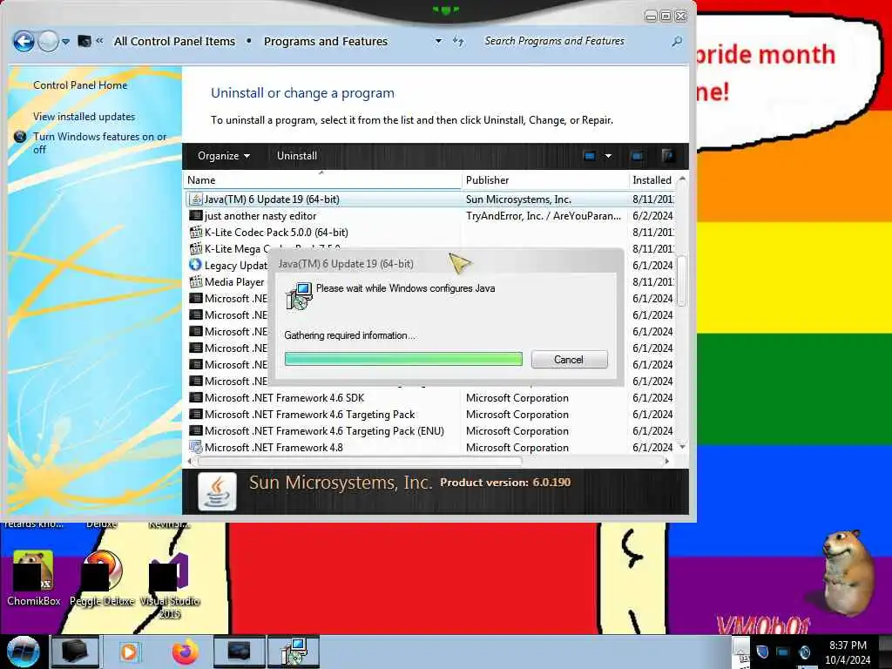This screenshot has height=669, width=892.
Task: Expand the view options dropdown arrow
Action: (608, 156)
